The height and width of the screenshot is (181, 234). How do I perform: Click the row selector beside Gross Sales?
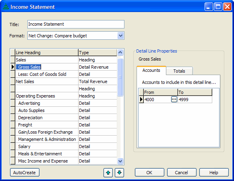pyautogui.click(x=13, y=67)
